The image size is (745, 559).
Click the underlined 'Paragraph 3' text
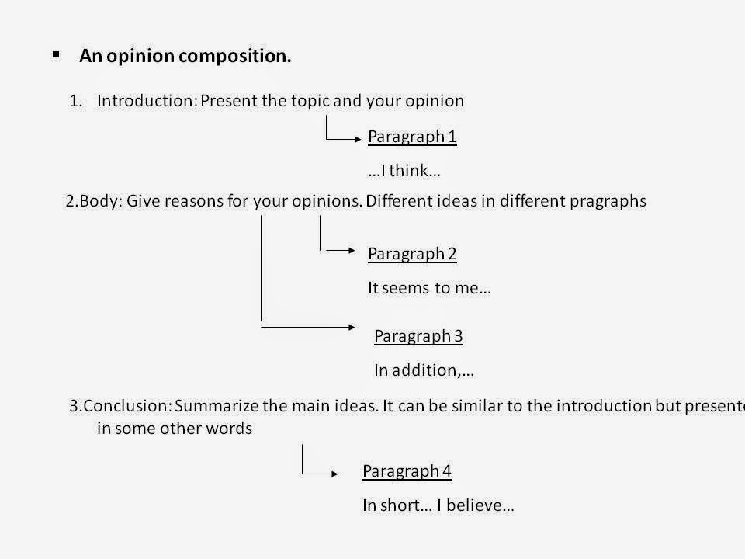(x=418, y=336)
